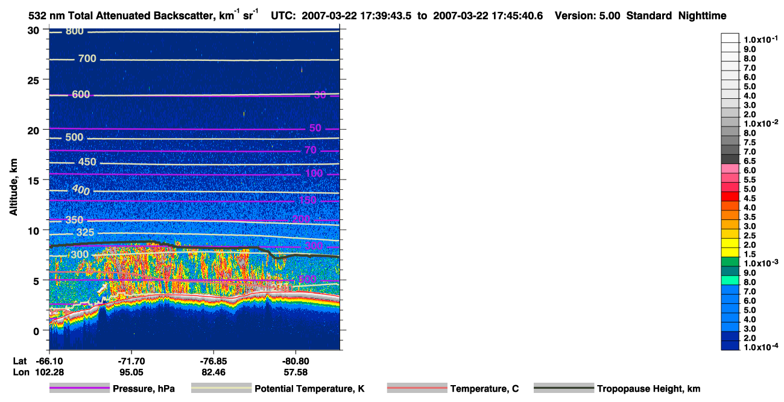Click the 10 km altitude tick label
The height and width of the screenshot is (402, 784).
[x=34, y=230]
